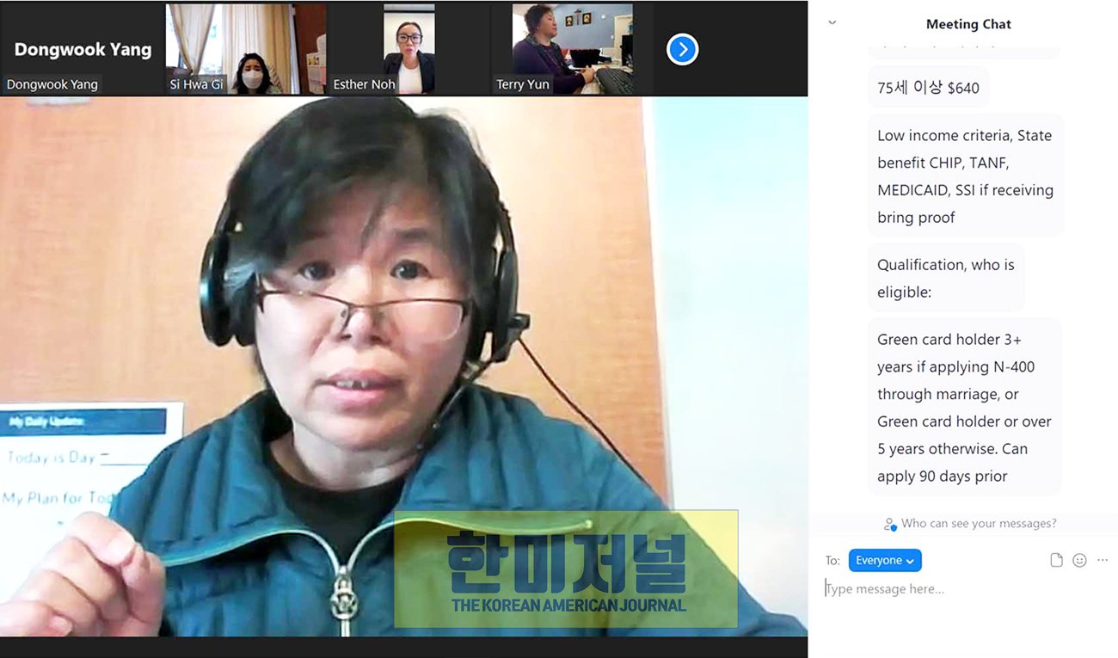Collapse the Meeting Chat panel chevron

[x=832, y=23]
